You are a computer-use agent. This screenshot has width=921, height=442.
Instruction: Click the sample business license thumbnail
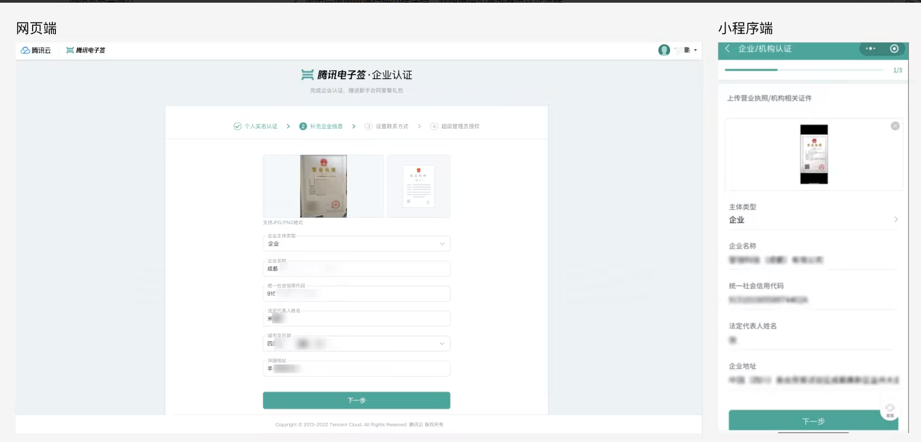pos(419,186)
